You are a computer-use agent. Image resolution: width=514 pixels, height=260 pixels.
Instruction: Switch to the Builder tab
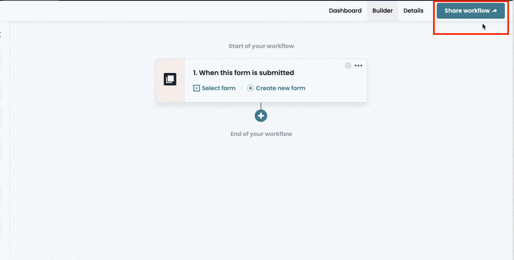(382, 11)
